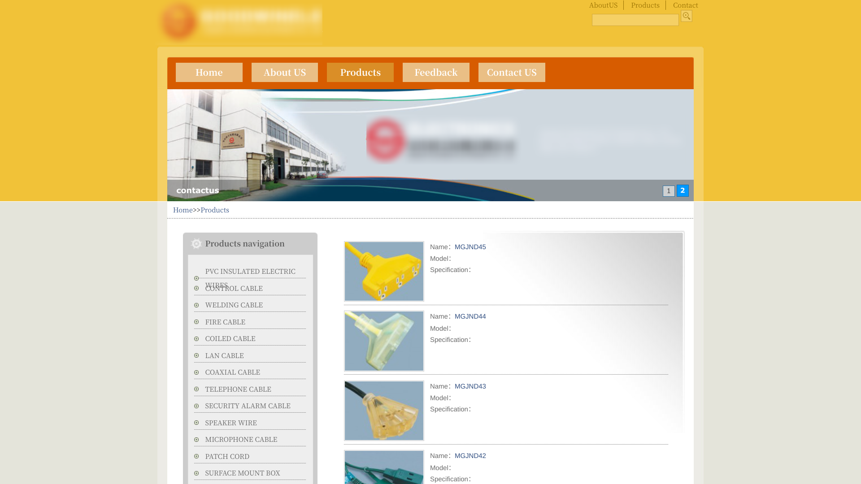Open Products link in top bar
Viewport: 861px width, 484px height.
(645, 5)
